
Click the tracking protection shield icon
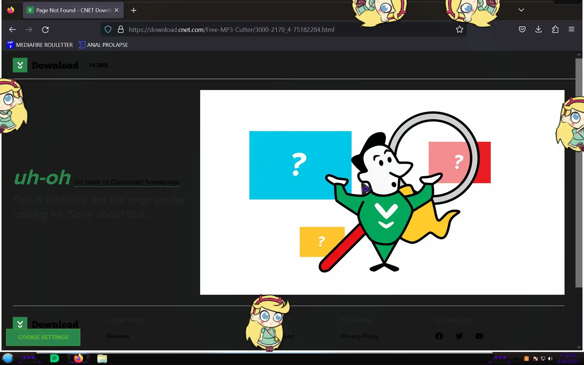tap(108, 30)
